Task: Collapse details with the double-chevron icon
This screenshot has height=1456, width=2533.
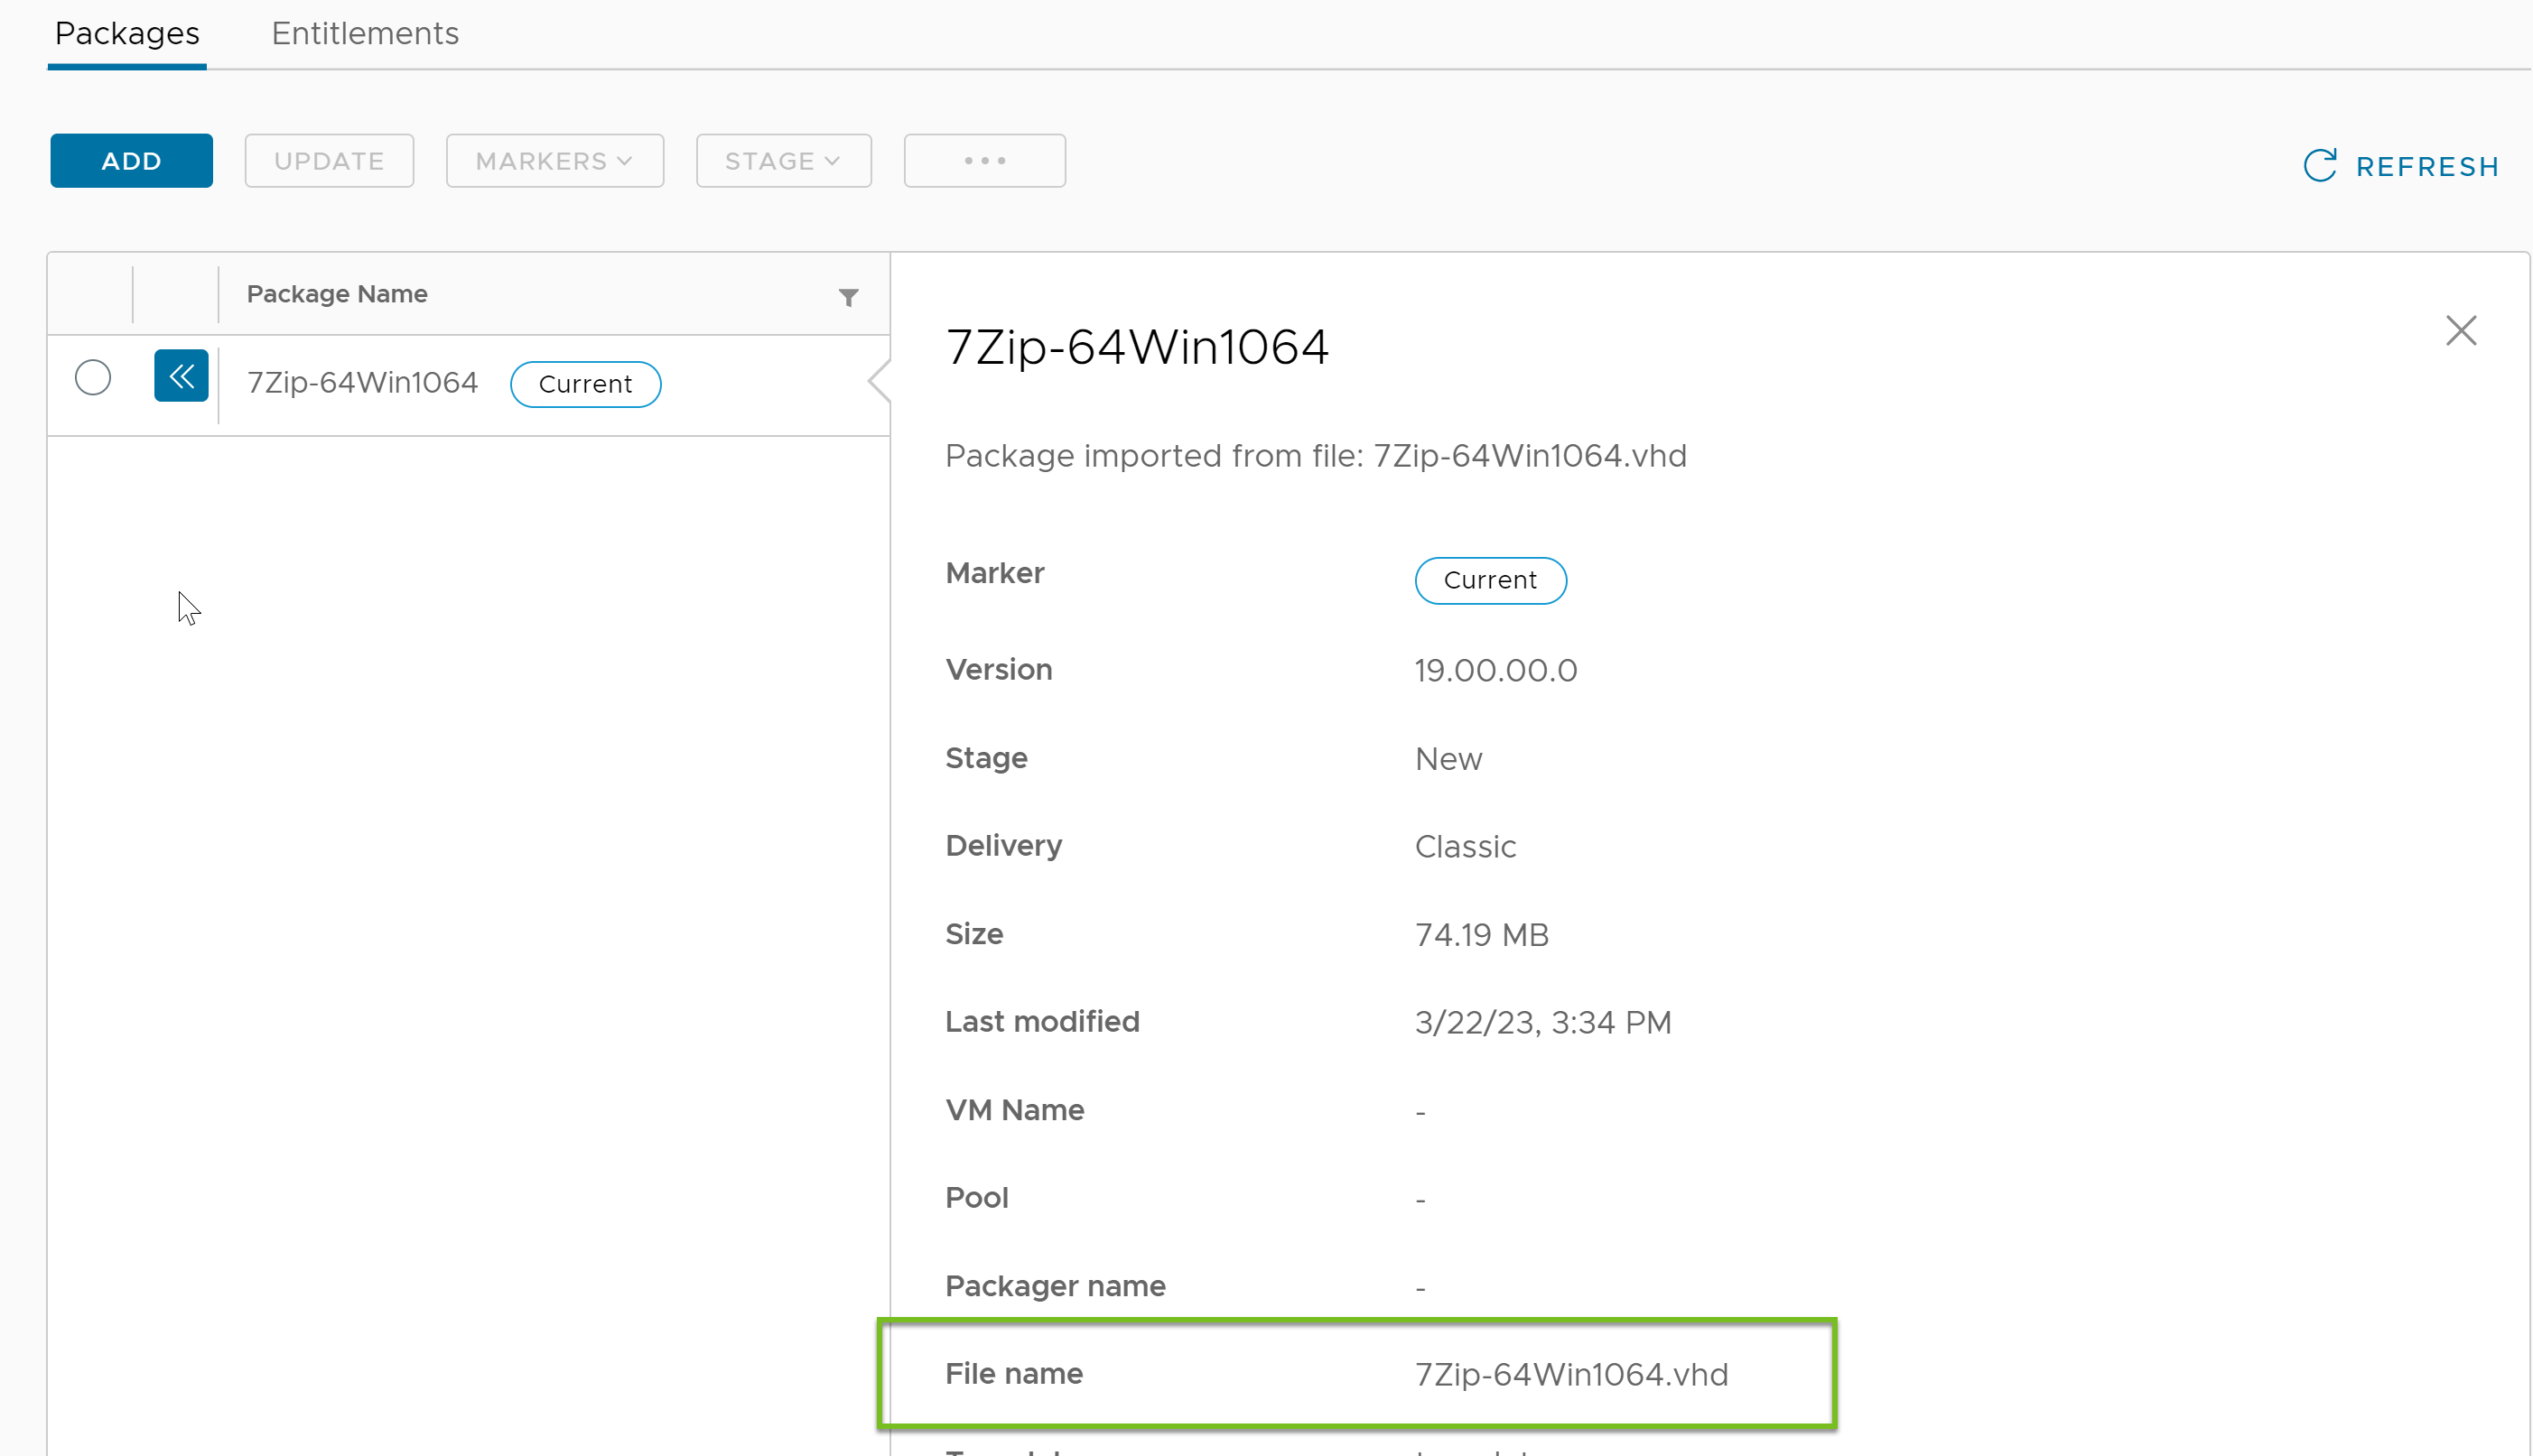Action: tap(182, 376)
